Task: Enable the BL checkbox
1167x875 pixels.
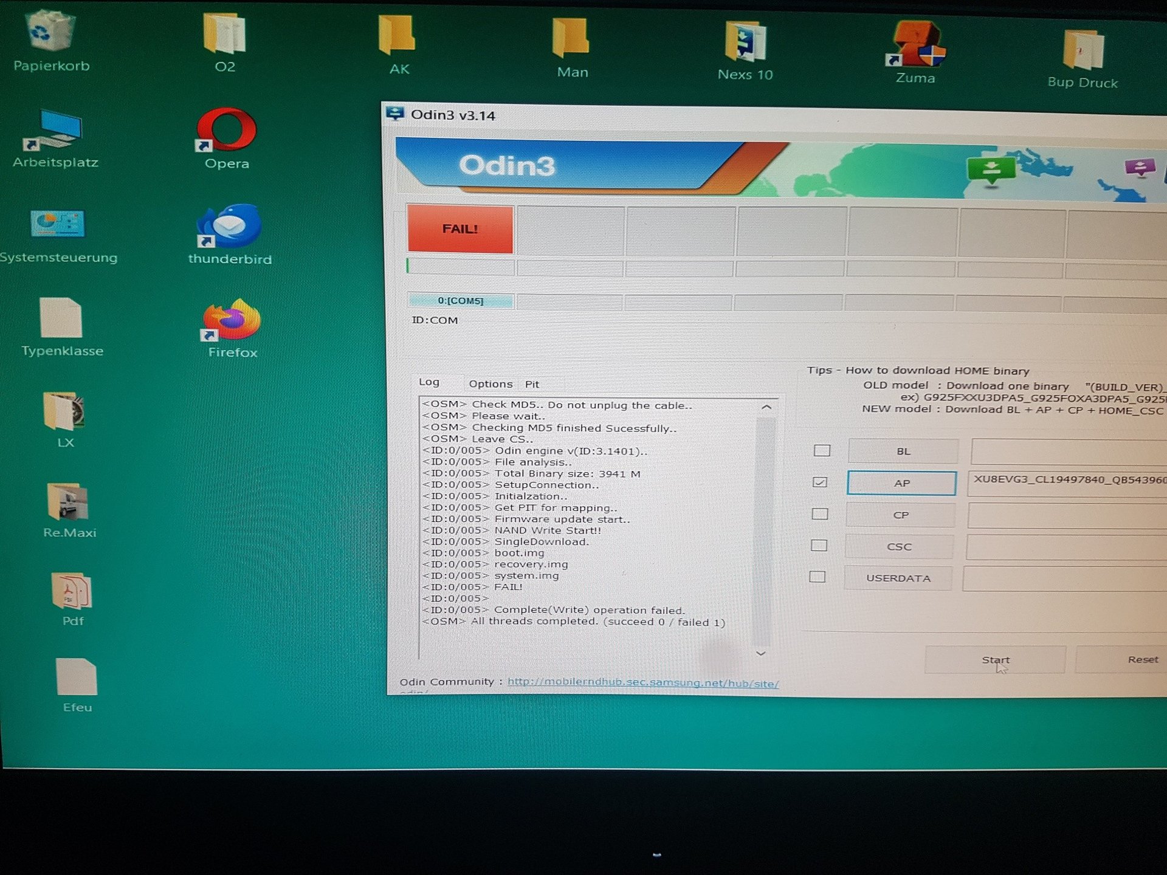Action: [x=822, y=450]
